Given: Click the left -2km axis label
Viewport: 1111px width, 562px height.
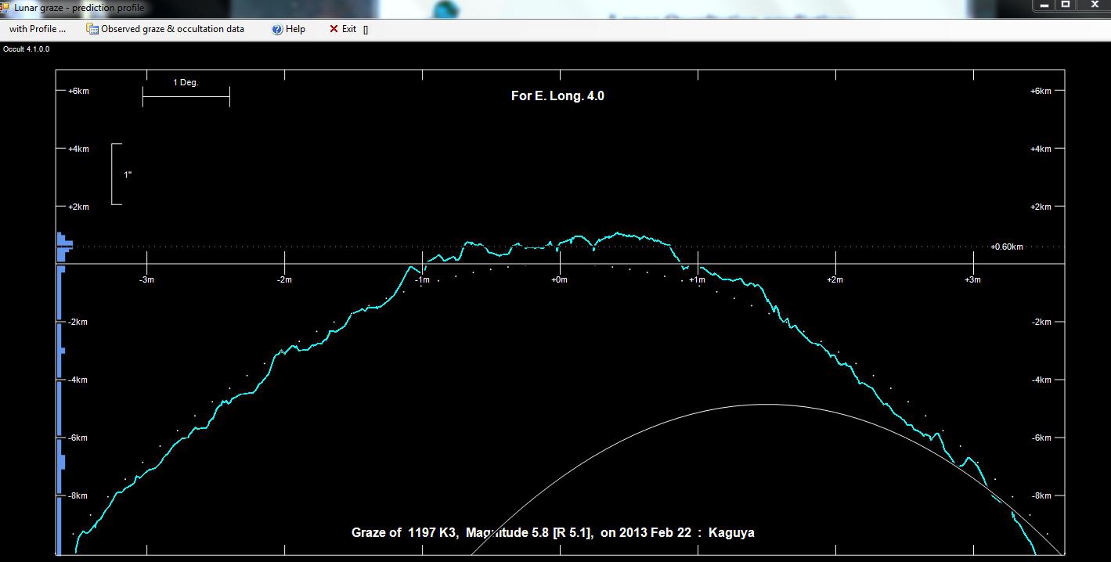Looking at the screenshot, I should click(78, 322).
